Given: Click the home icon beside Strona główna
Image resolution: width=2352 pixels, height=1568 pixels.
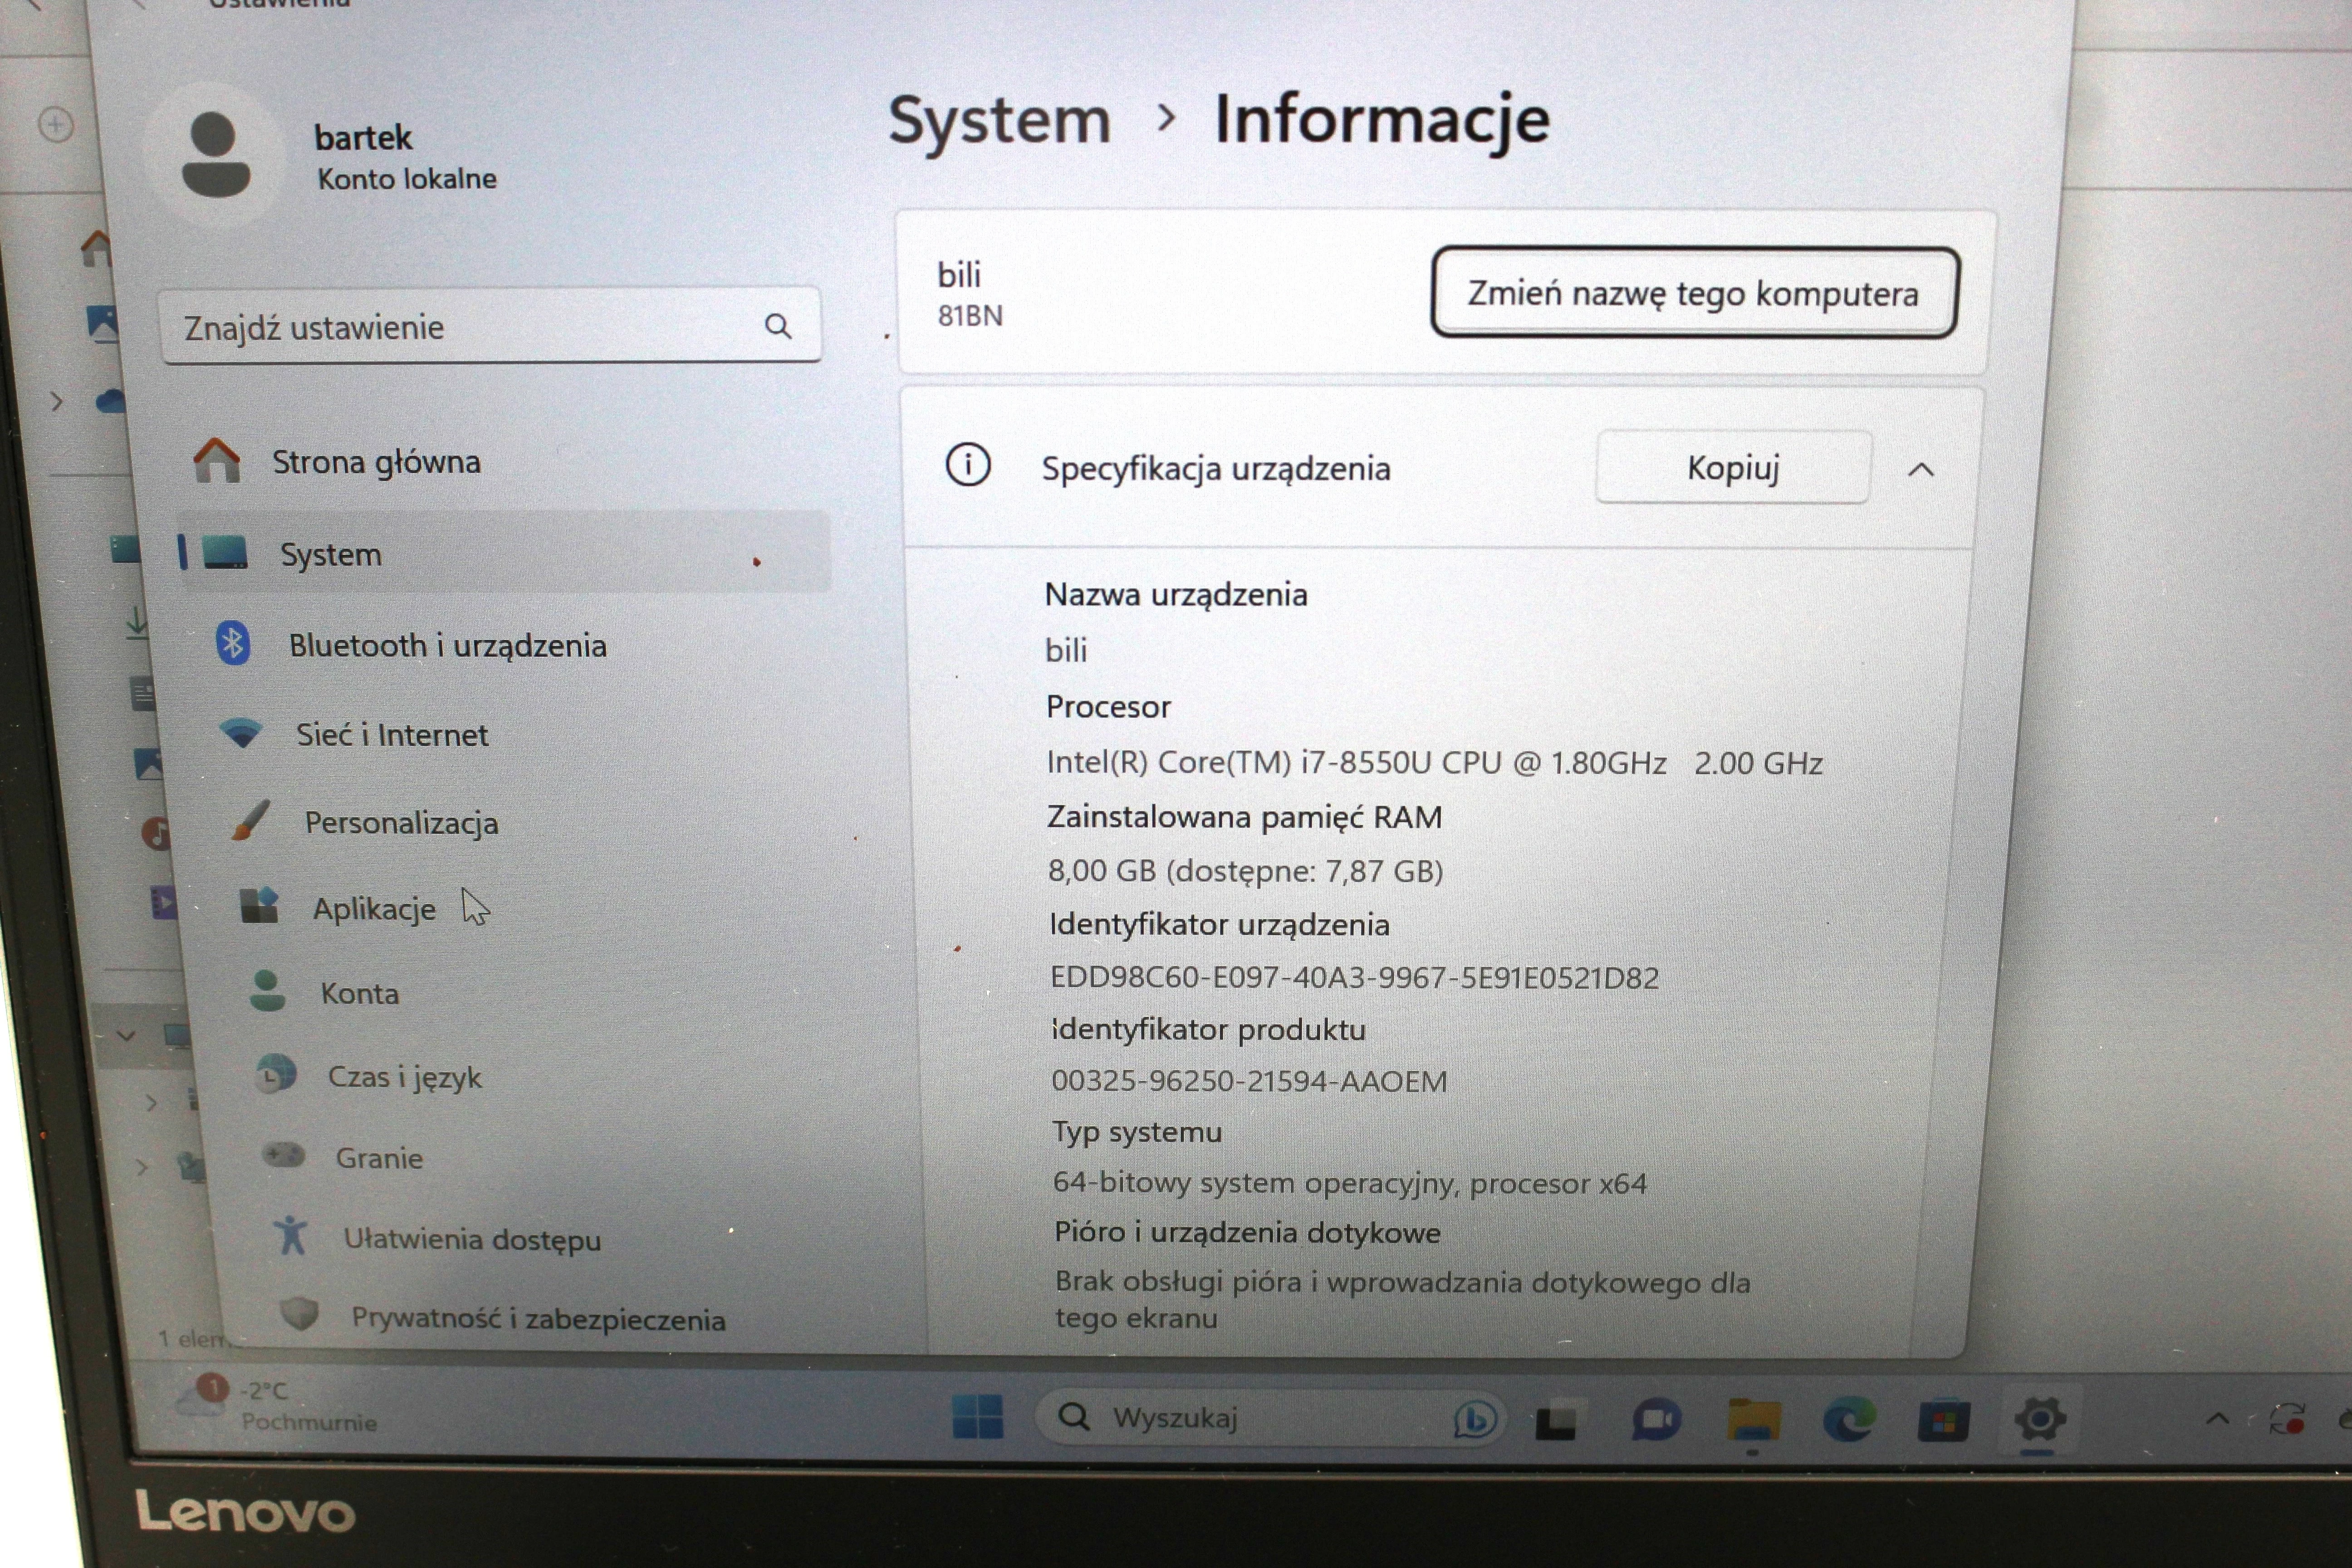Looking at the screenshot, I should [x=217, y=460].
